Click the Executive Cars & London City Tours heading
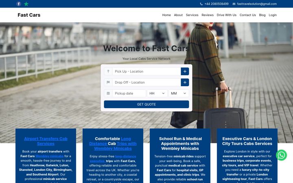293x183 pixels. pos(247,141)
